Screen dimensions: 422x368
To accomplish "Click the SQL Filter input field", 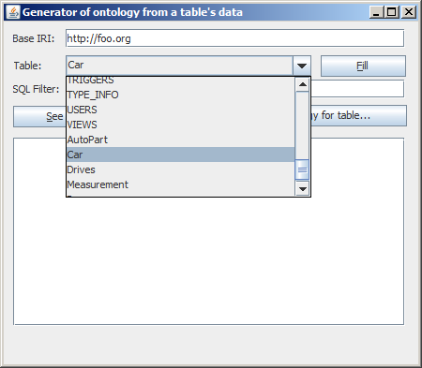I will 357,89.
